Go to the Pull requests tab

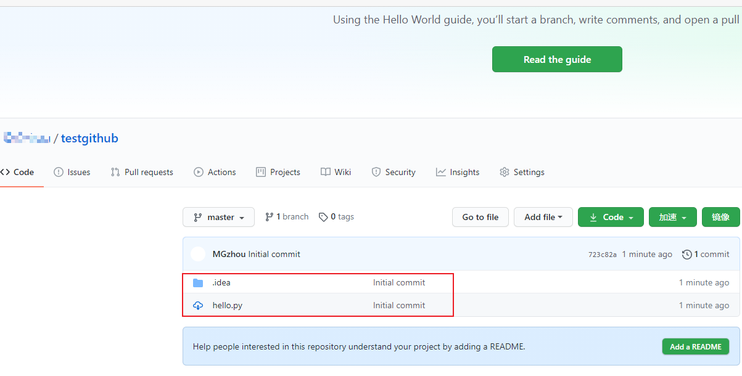(x=142, y=172)
